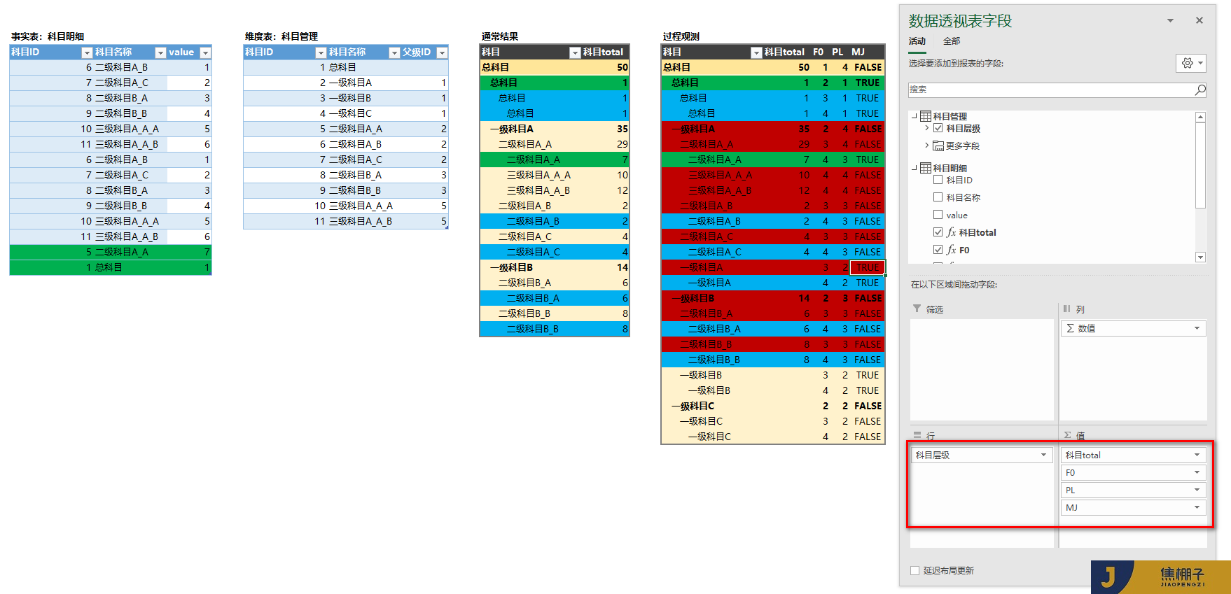Screen dimensions: 1231x594
Task: Select the 科目total header in 过程观测 pivot
Action: [784, 52]
